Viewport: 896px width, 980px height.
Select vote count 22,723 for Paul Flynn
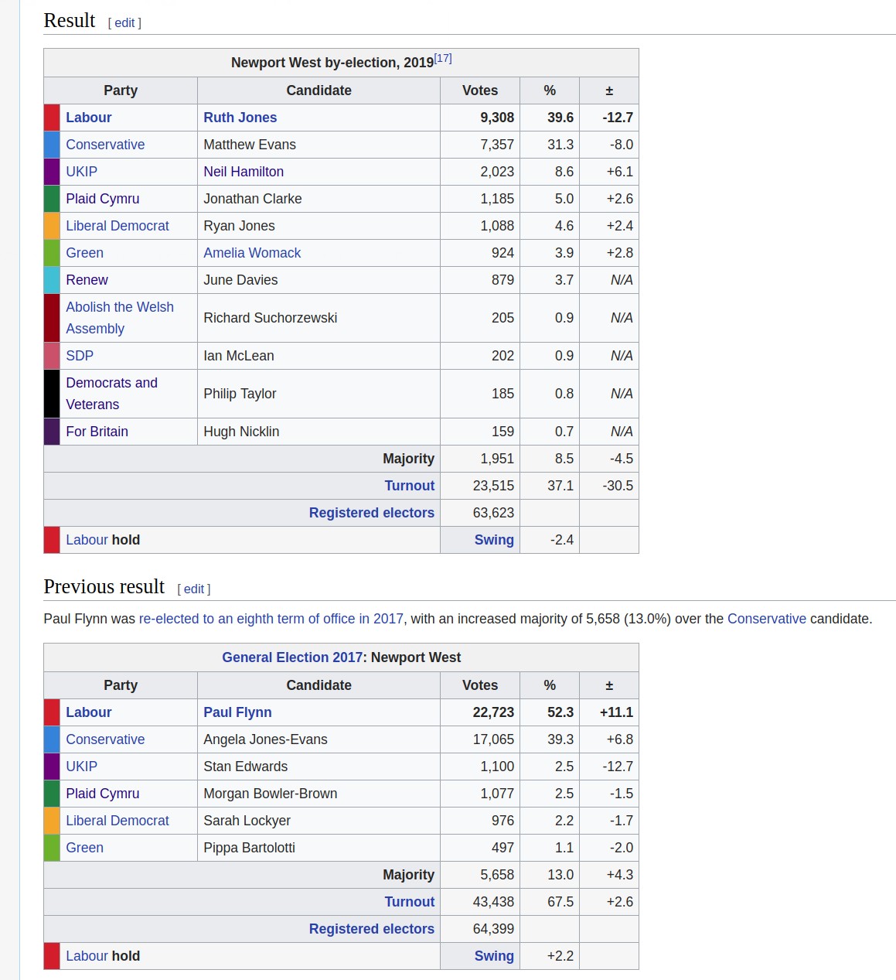pyautogui.click(x=493, y=712)
